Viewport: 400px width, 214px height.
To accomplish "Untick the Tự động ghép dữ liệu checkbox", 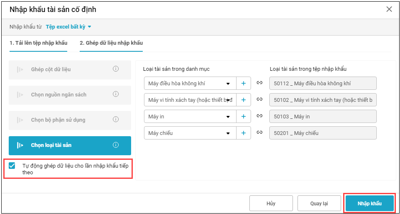I will point(12,166).
